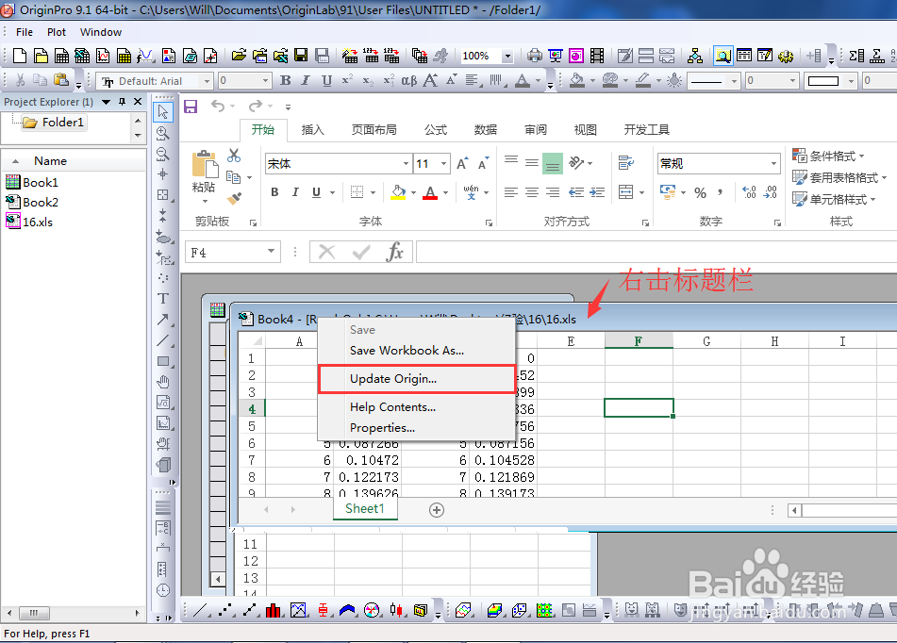Select 16.xls in Project Explorer
897x643 pixels.
(29, 222)
